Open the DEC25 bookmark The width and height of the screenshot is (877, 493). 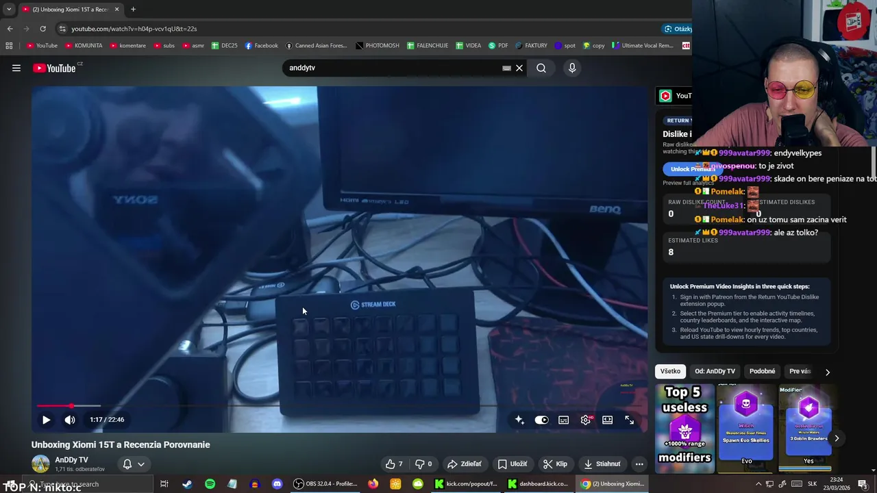pos(224,46)
